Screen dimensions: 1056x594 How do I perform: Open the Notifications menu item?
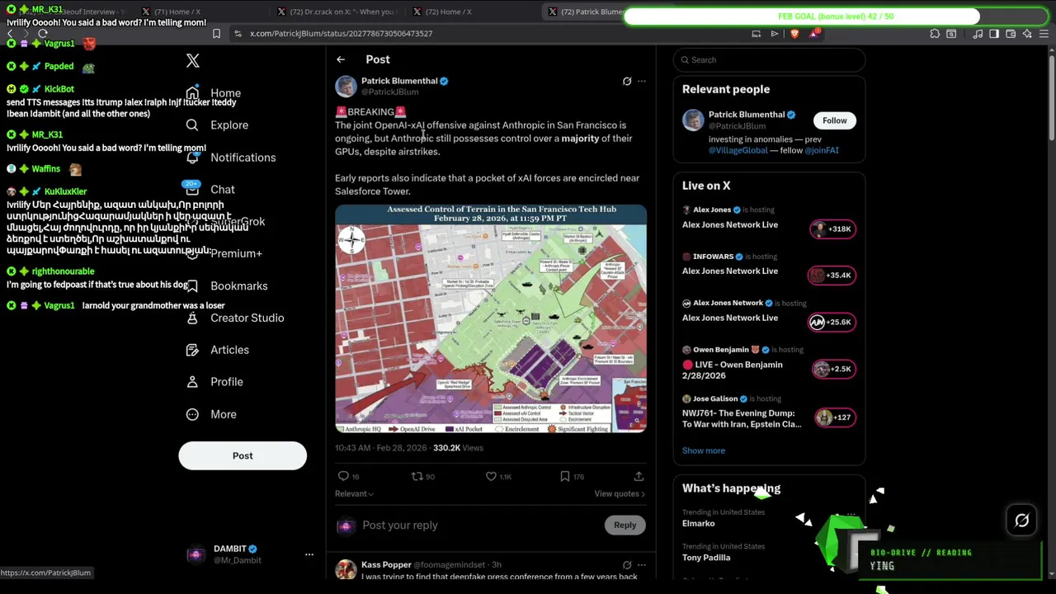point(230,158)
